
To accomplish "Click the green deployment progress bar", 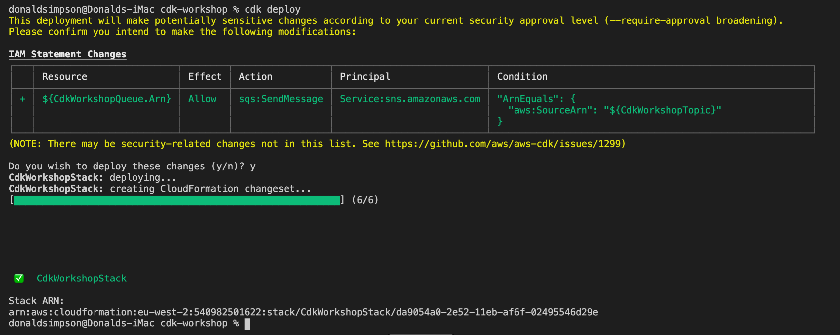I will click(177, 201).
